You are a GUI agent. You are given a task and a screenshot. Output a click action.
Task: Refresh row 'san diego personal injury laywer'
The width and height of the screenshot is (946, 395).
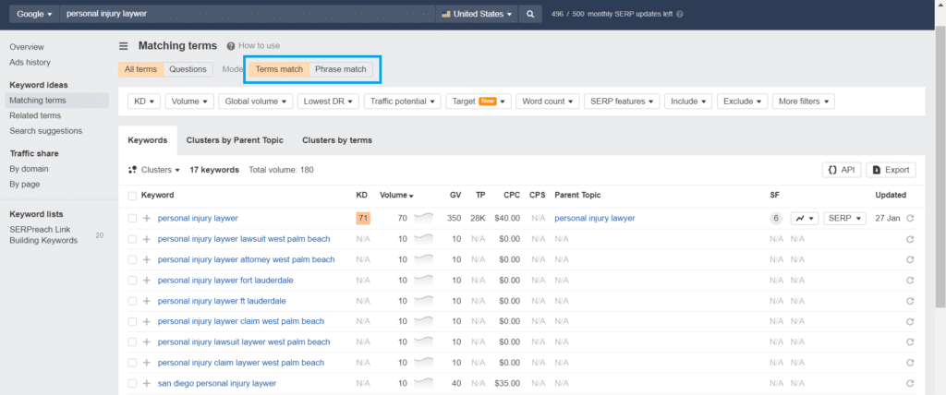click(x=910, y=383)
